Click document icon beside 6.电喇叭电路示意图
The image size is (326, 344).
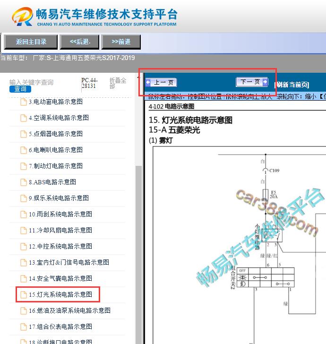click(x=24, y=150)
